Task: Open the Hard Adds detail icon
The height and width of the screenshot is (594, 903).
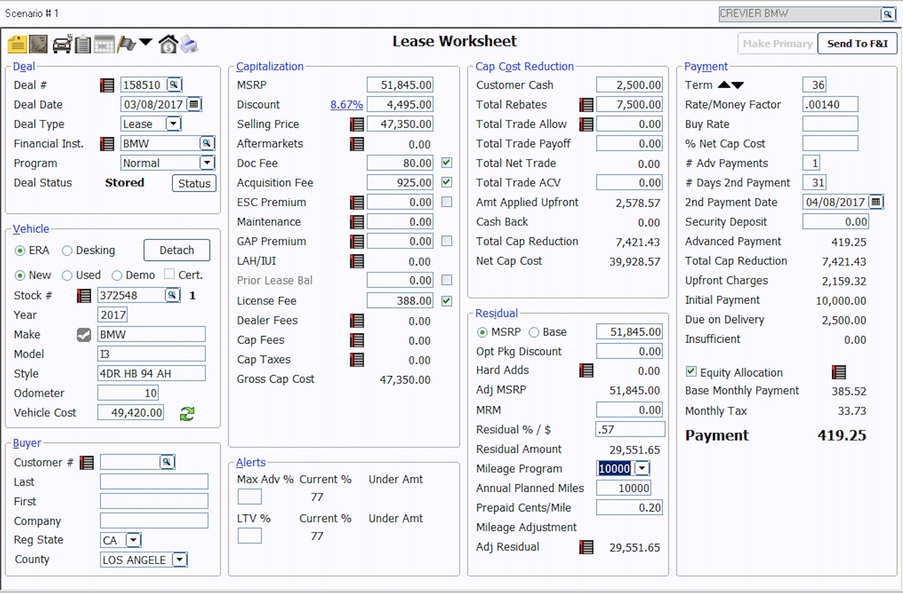Action: [586, 370]
